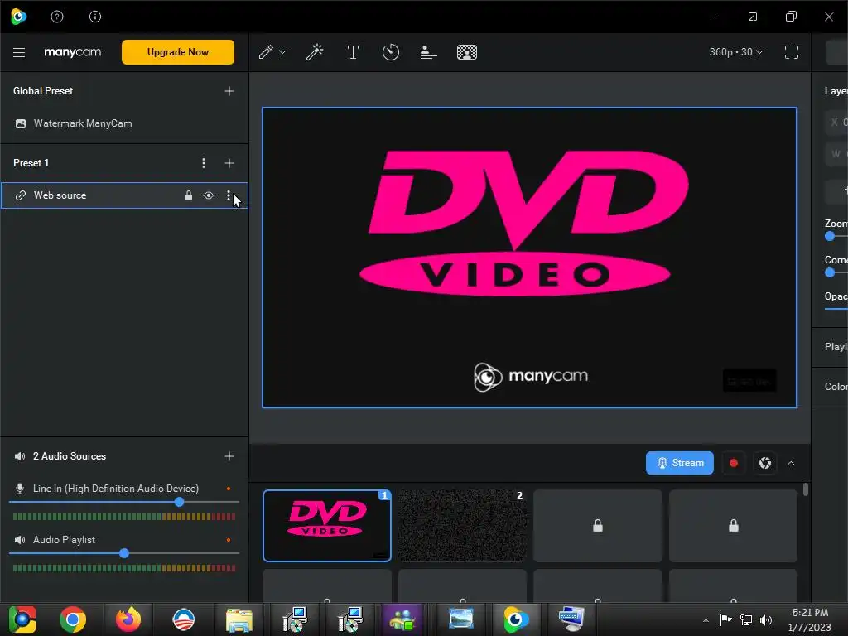
Task: Switch to ManyCam taskbar icon
Action: click(x=516, y=619)
